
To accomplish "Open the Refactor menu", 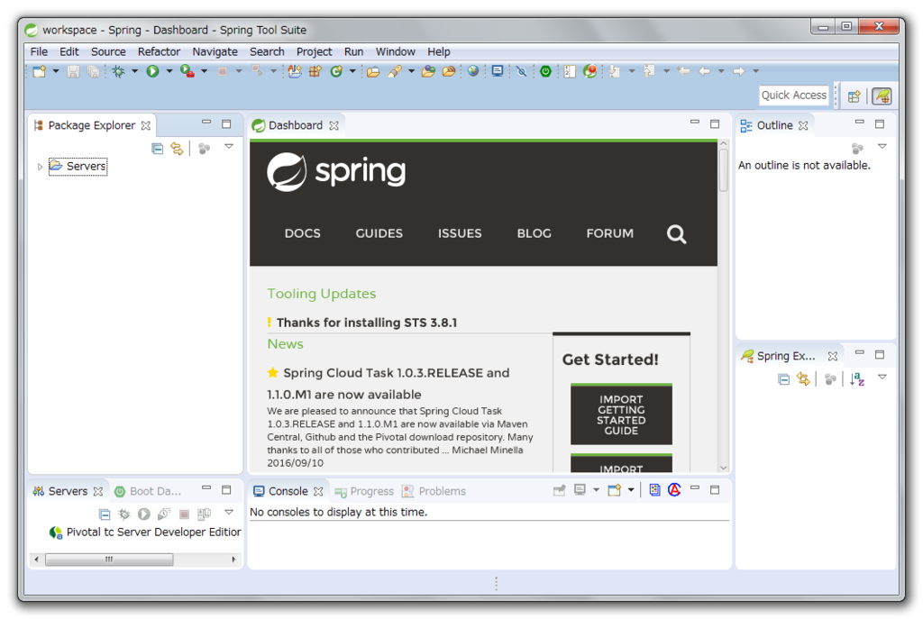I will pyautogui.click(x=159, y=51).
